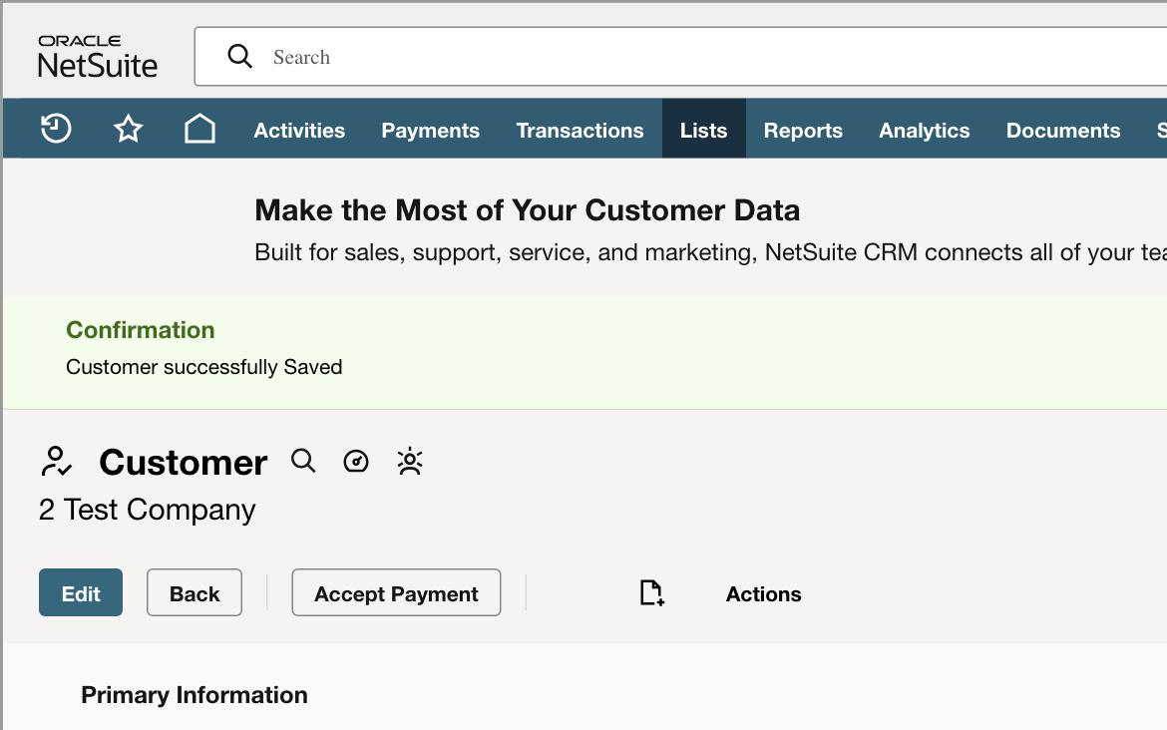Viewport: 1167px width, 730px height.
Task: Open the Reports menu
Action: coord(803,131)
